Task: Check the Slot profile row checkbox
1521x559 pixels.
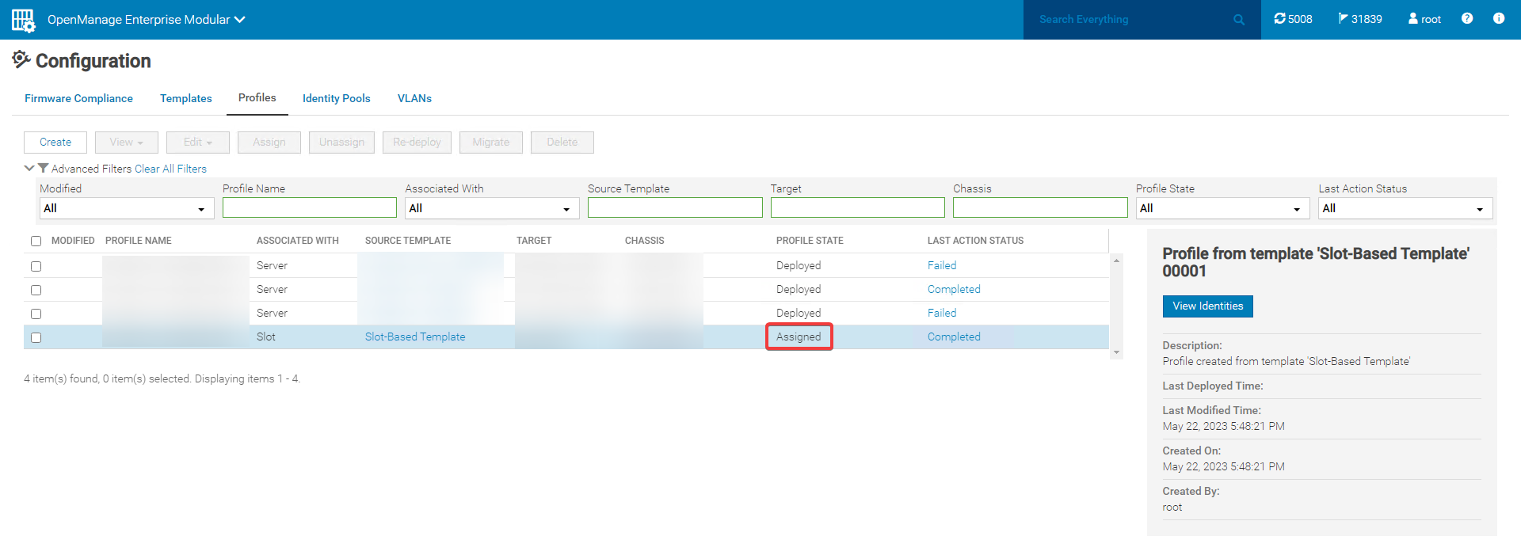Action: tap(36, 337)
